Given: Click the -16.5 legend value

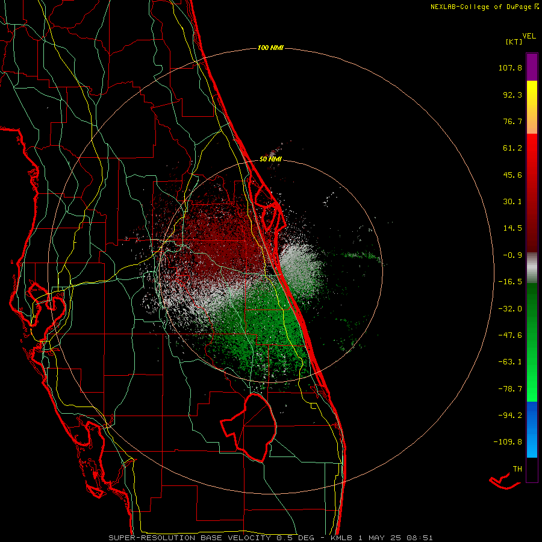Looking at the screenshot, I should (x=510, y=282).
